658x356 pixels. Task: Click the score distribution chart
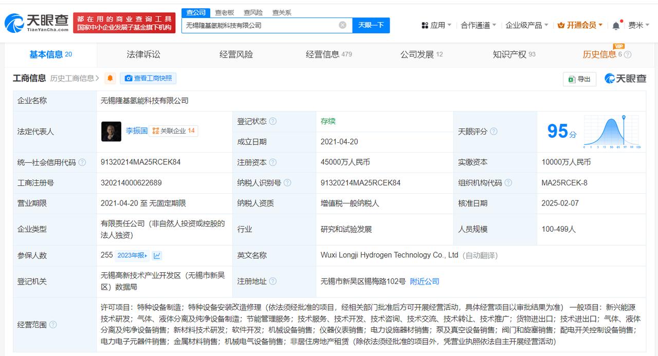613,132
